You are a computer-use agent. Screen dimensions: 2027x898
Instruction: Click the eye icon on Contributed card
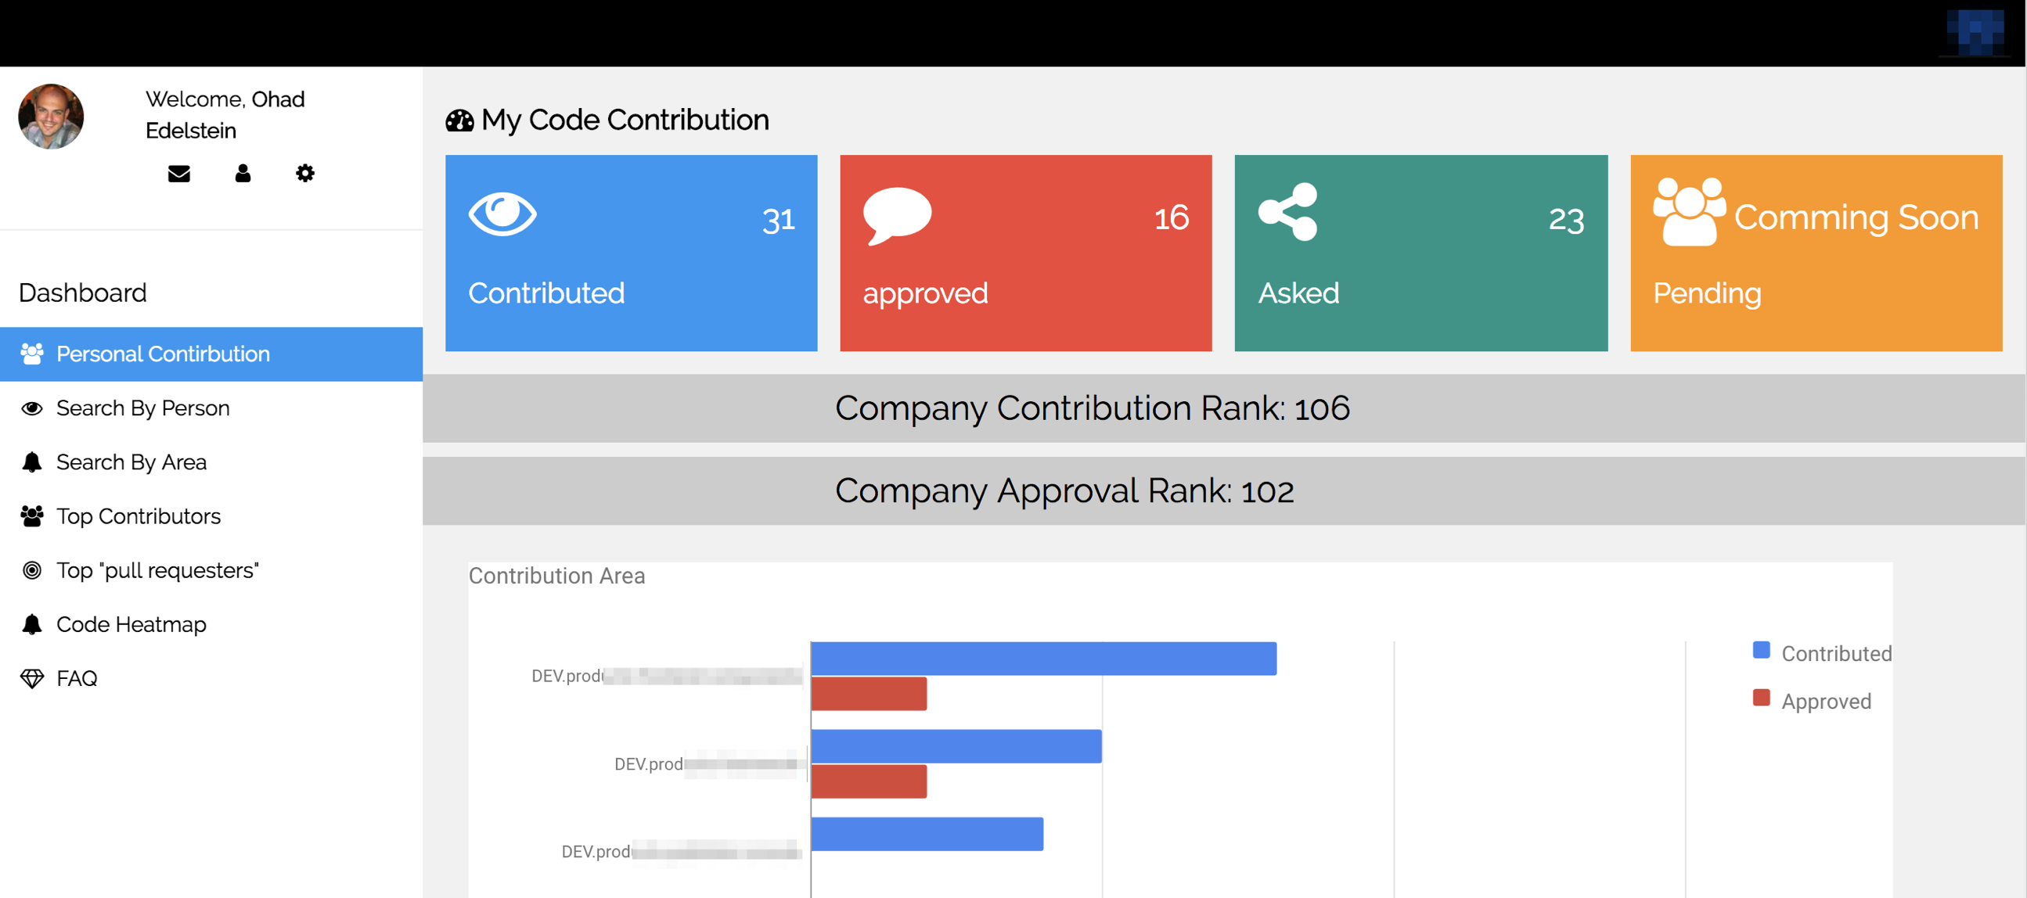pos(502,214)
